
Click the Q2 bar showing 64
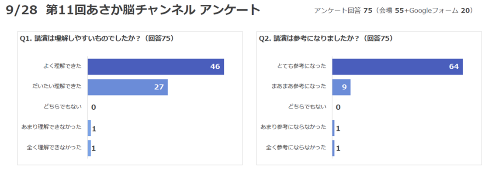[397, 67]
